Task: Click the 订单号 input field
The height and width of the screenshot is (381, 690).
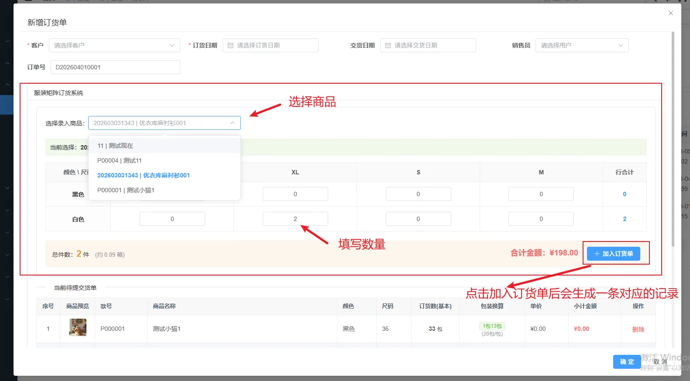Action: pyautogui.click(x=115, y=67)
